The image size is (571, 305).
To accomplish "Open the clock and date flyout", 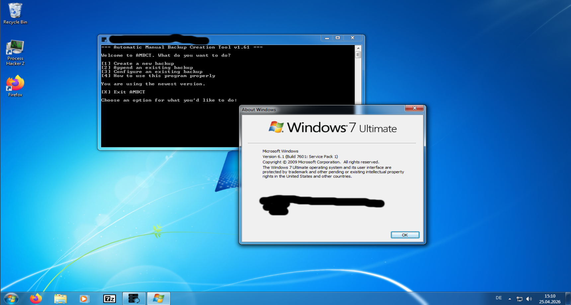I will [x=550, y=299].
